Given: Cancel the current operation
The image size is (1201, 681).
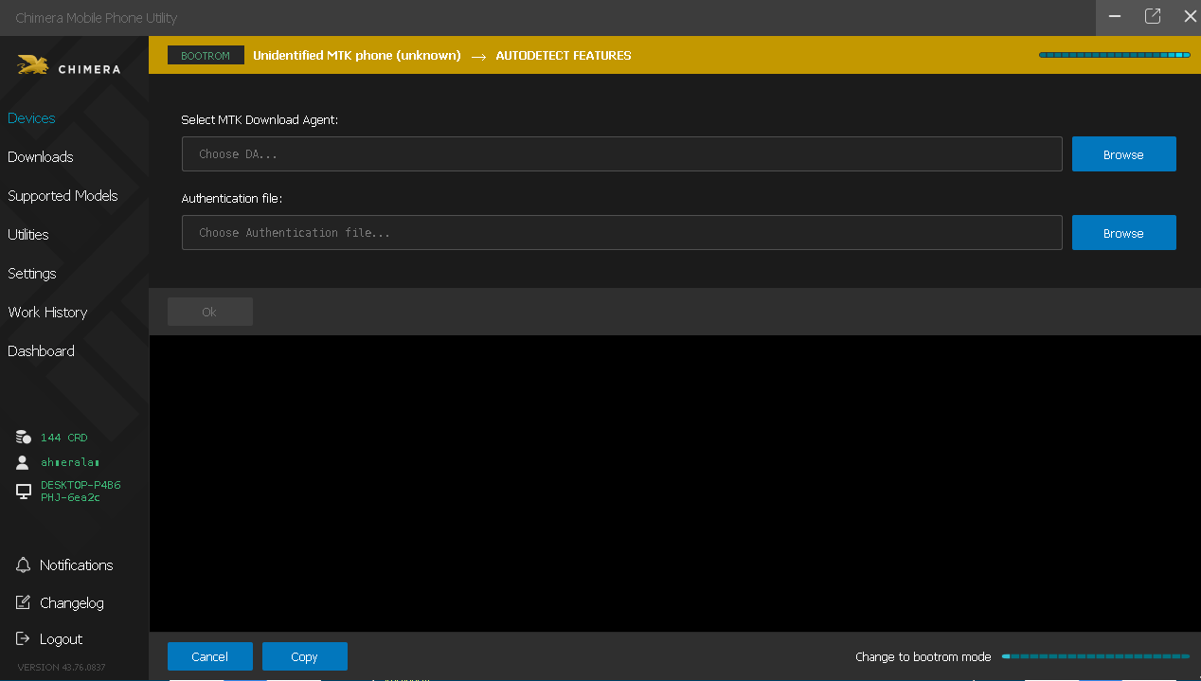Looking at the screenshot, I should (x=210, y=656).
